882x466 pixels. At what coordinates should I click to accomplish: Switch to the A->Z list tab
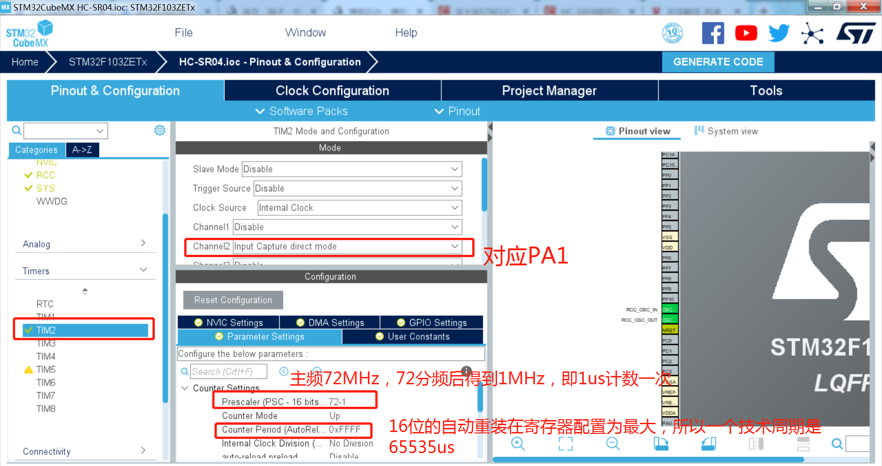[x=82, y=150]
